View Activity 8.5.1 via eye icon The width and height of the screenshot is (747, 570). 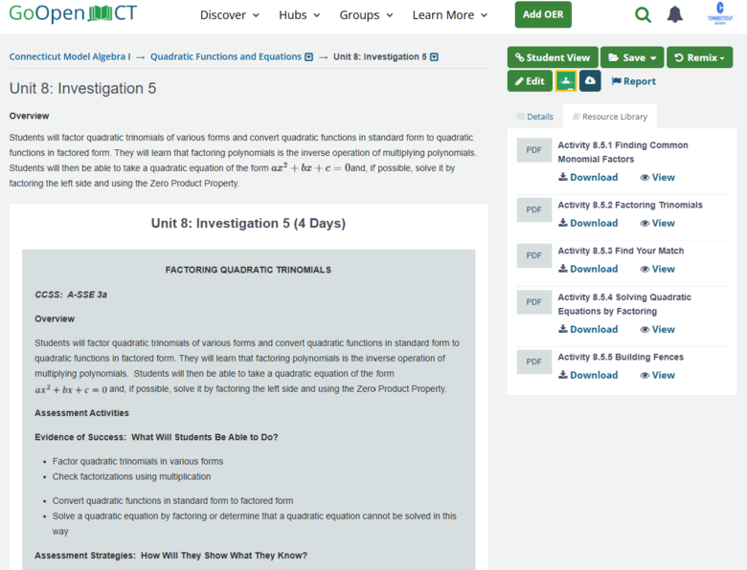(x=657, y=177)
